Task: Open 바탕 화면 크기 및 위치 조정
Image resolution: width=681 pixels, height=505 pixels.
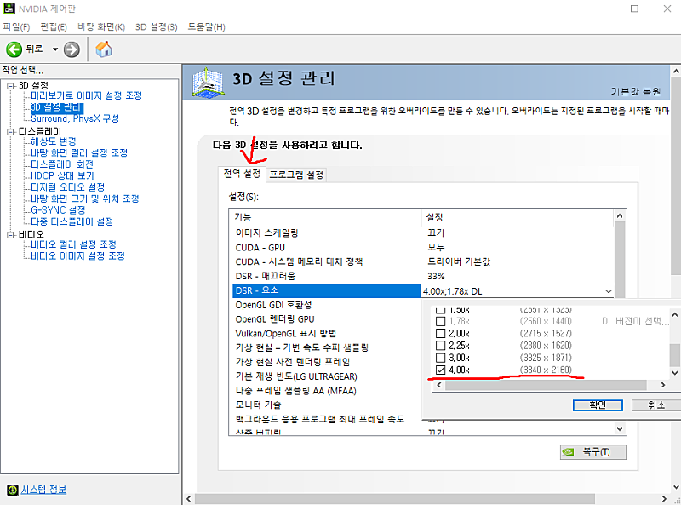Action: (x=84, y=198)
